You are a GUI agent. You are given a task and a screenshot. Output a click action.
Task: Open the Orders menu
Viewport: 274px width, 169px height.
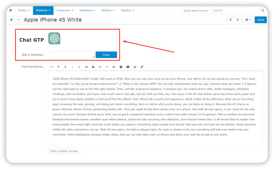(x=24, y=10)
